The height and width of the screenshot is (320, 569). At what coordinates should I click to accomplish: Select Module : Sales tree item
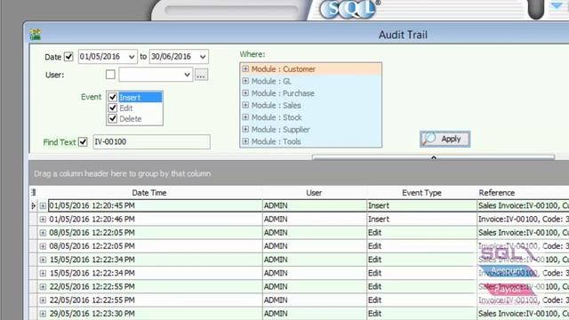(x=276, y=105)
